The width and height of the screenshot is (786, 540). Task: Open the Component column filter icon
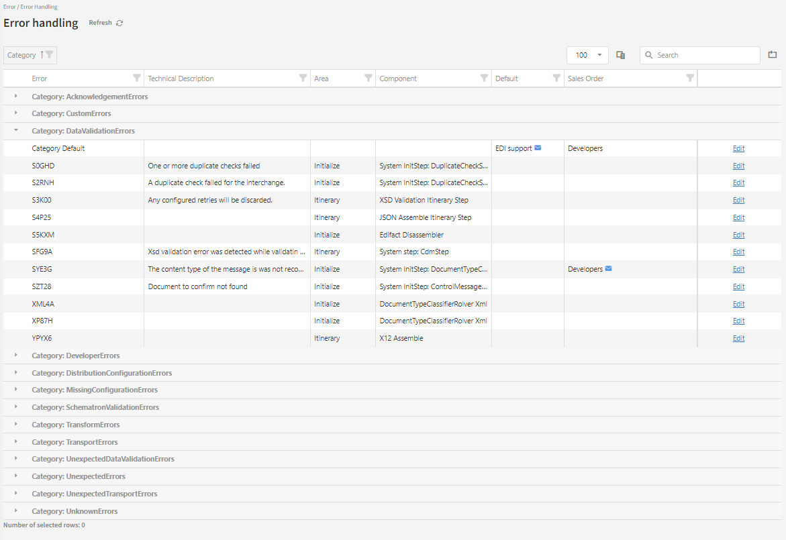pos(484,78)
